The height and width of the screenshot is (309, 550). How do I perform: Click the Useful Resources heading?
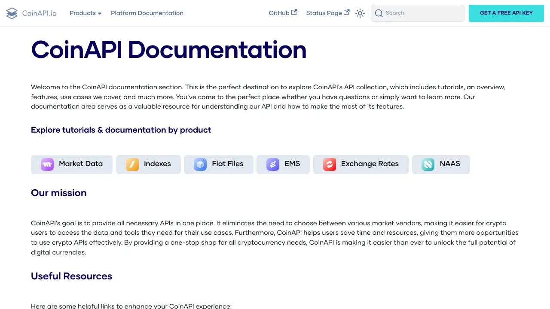click(x=71, y=276)
